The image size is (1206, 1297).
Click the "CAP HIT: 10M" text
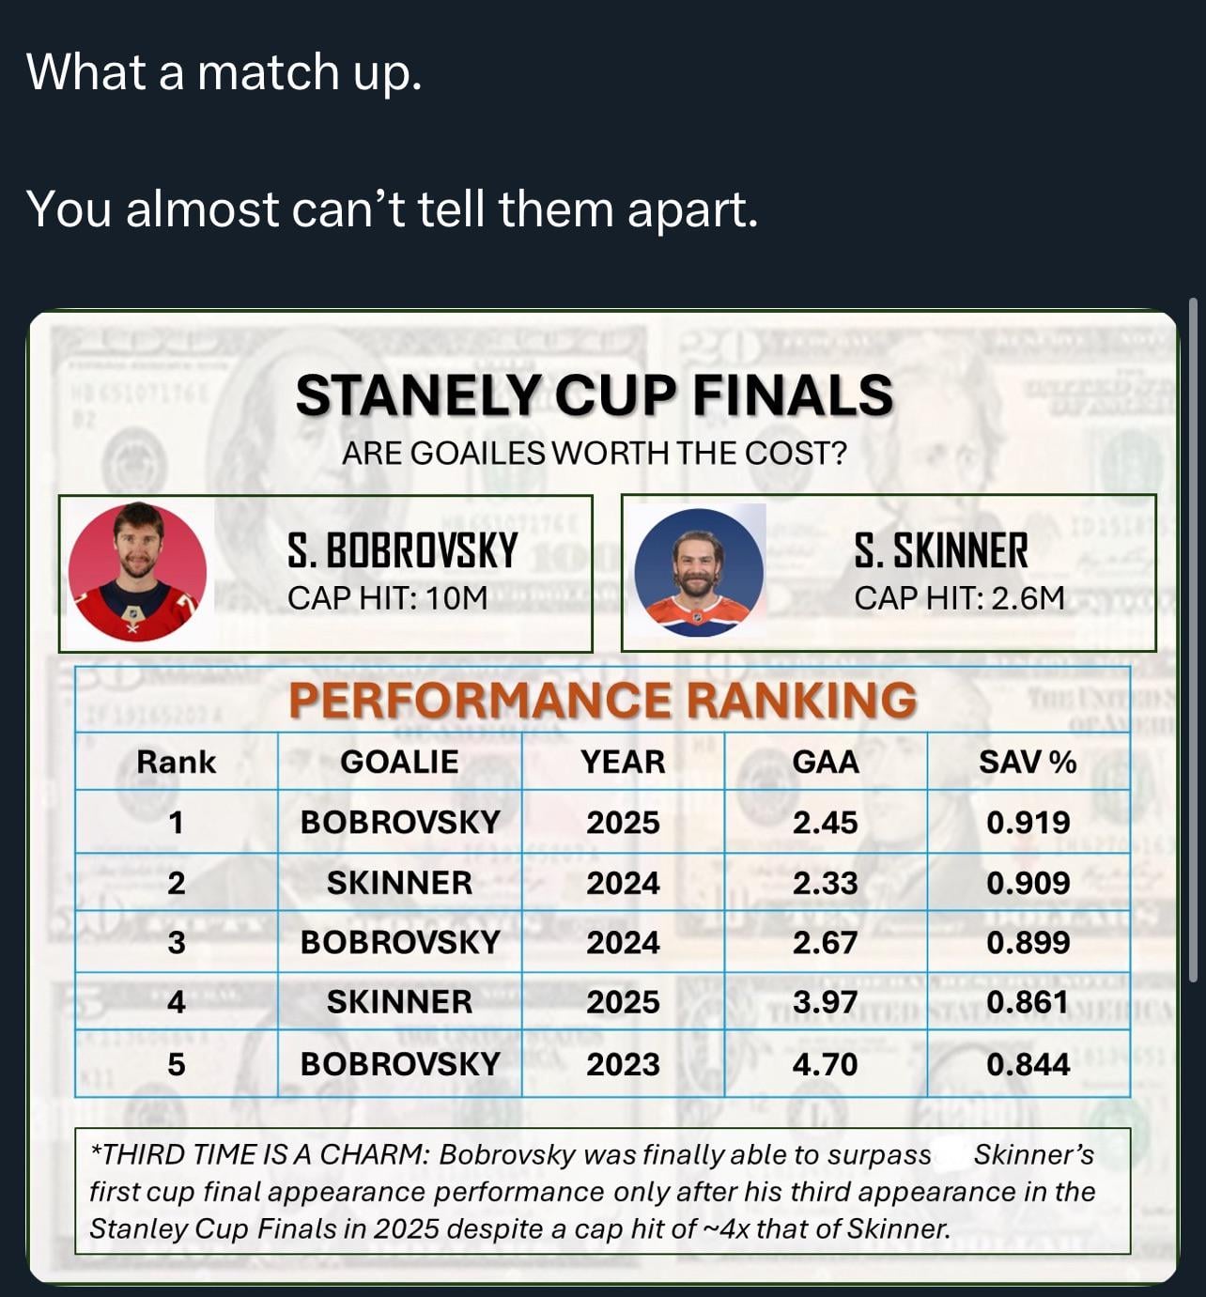point(387,597)
